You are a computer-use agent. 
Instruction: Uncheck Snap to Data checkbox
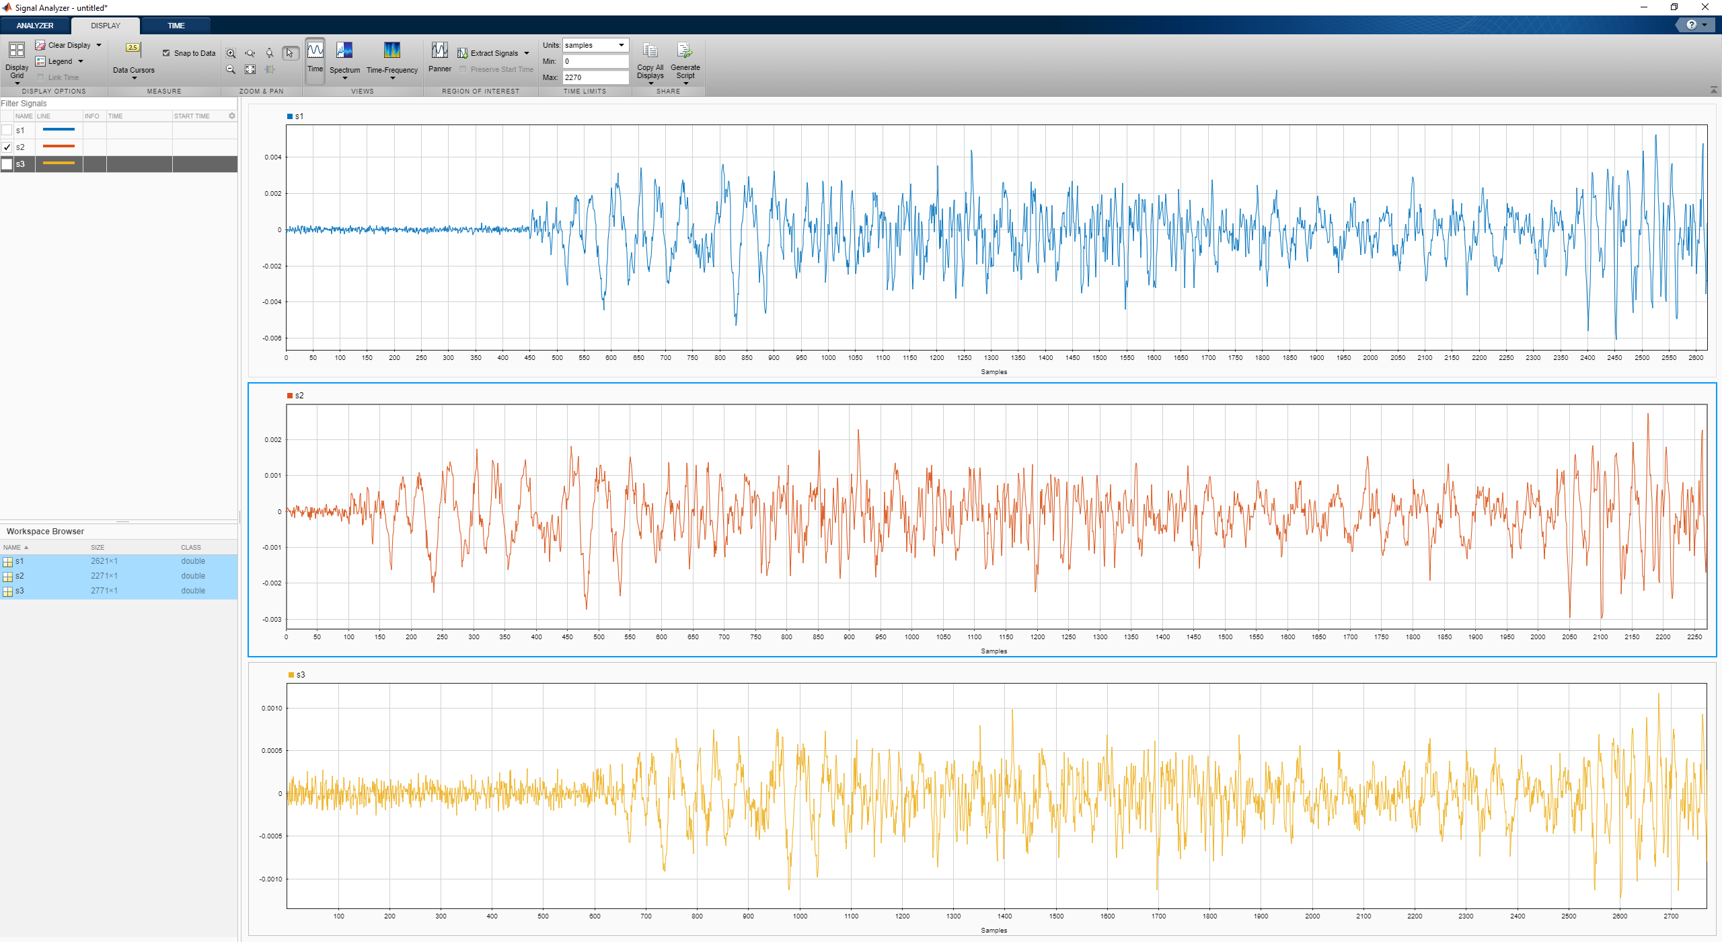click(166, 53)
